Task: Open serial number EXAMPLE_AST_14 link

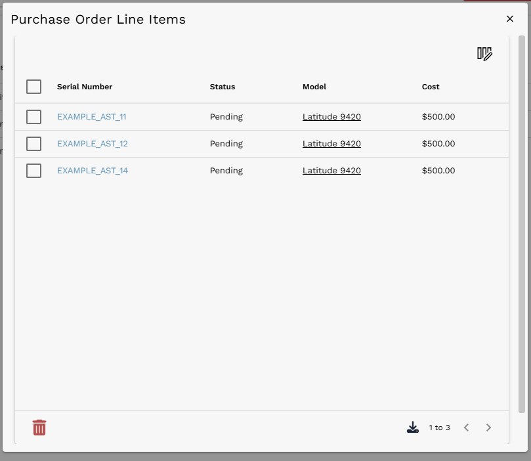Action: point(93,171)
